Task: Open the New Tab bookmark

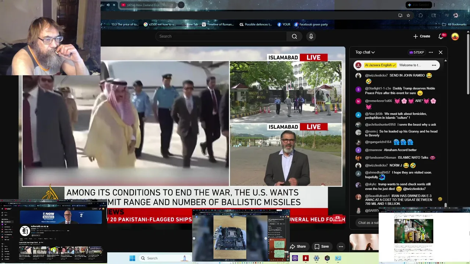Action: click(x=189, y=25)
